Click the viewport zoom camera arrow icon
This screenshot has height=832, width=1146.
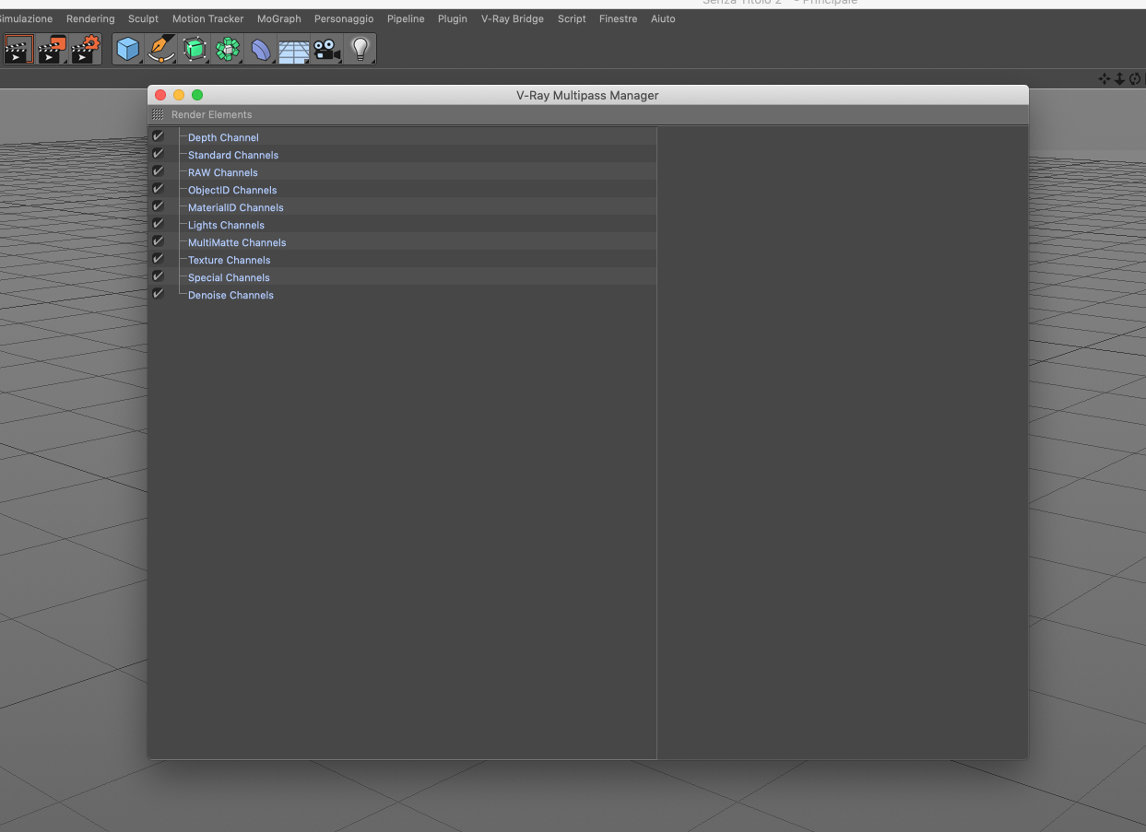(x=1119, y=79)
